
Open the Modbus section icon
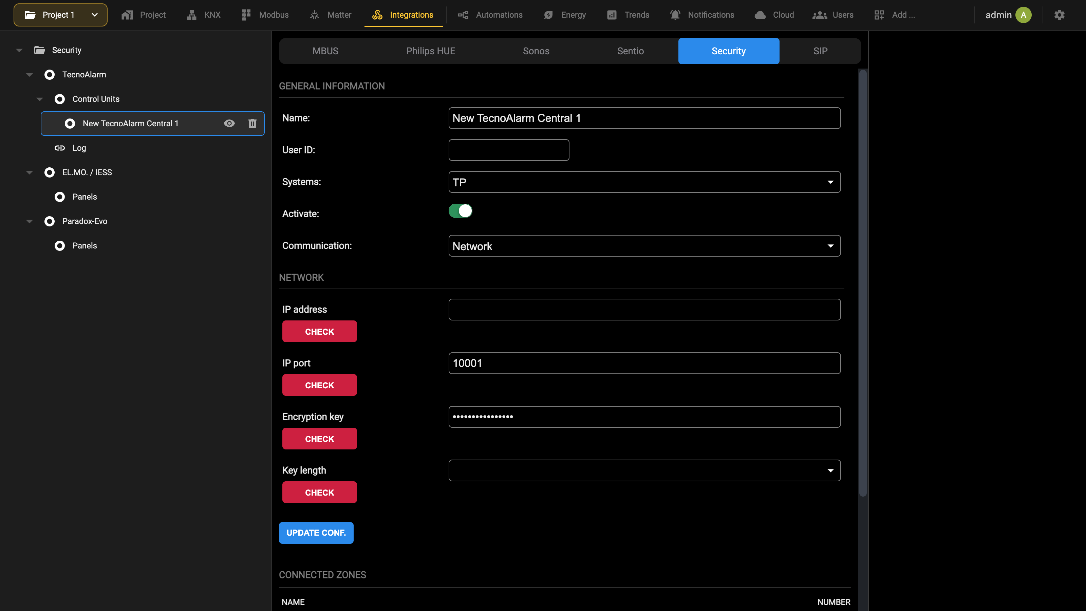click(246, 15)
